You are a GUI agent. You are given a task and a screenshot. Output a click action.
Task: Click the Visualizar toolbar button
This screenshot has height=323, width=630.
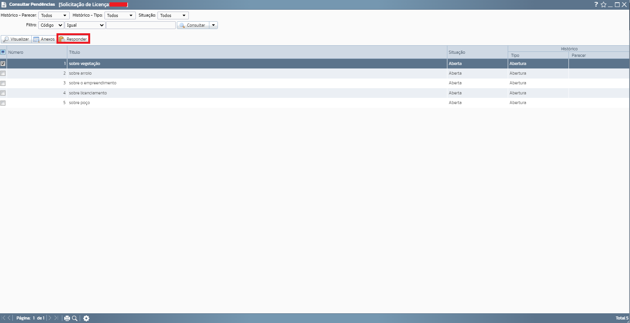16,39
